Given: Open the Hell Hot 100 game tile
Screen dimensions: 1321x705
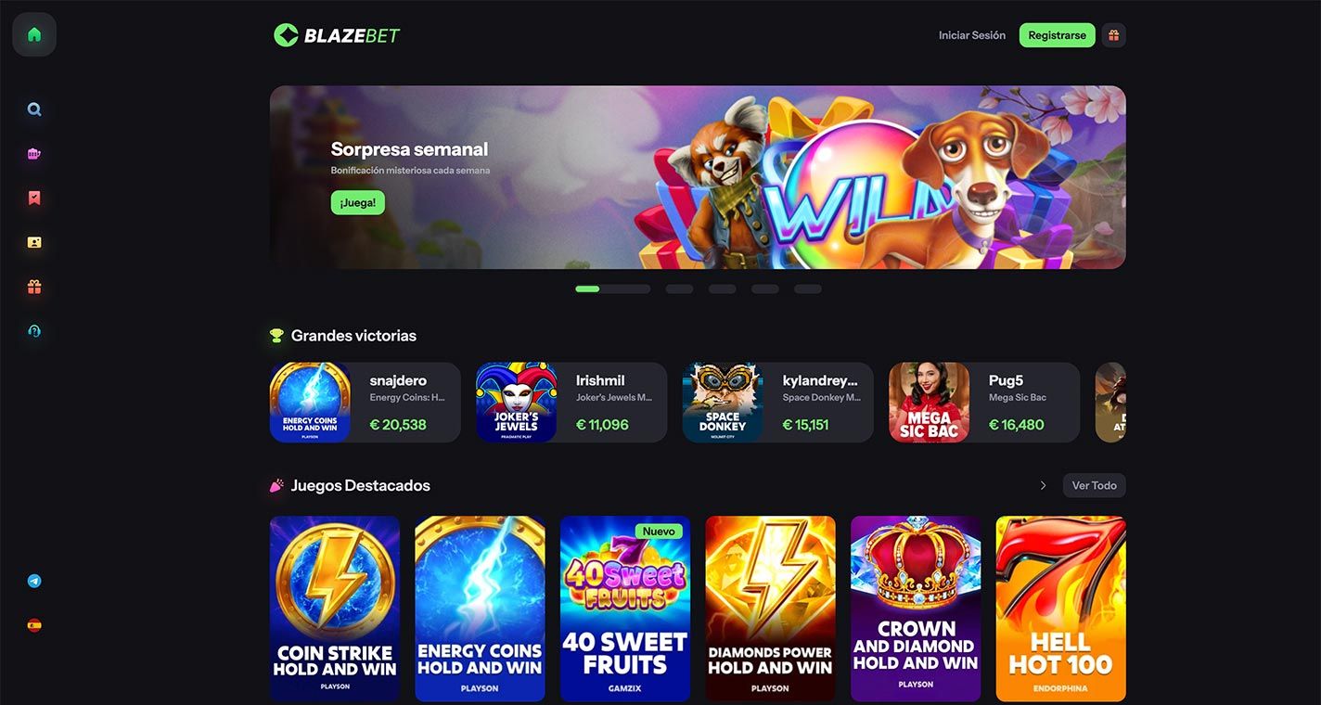Looking at the screenshot, I should click(x=1060, y=609).
